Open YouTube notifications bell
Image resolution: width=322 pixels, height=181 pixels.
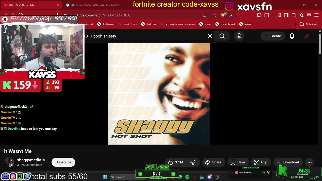292,36
